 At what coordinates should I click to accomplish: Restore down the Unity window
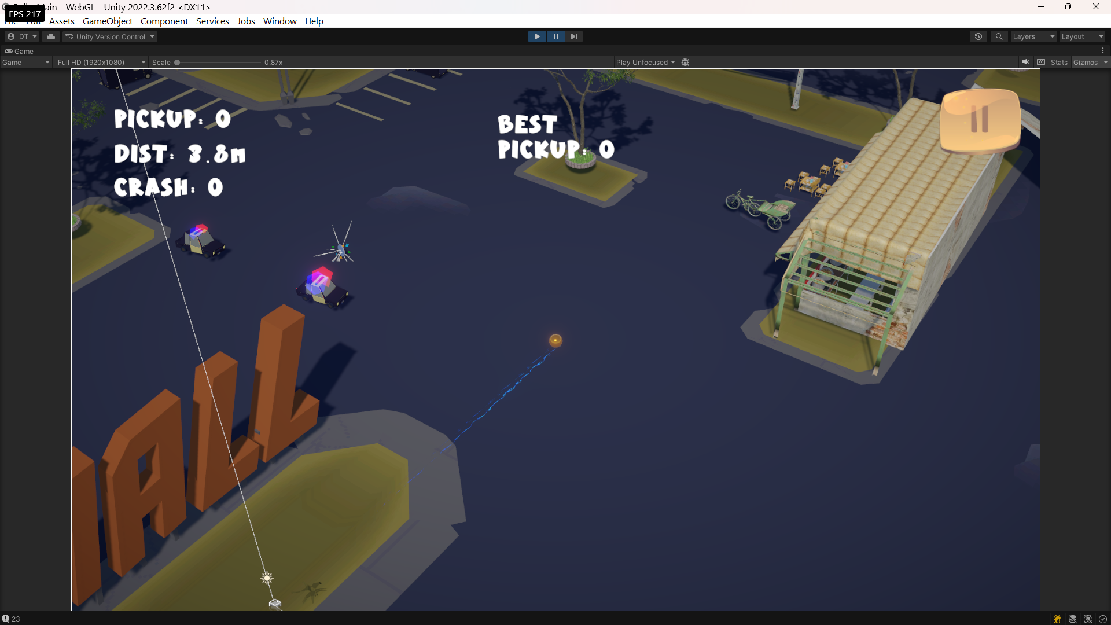click(1068, 7)
